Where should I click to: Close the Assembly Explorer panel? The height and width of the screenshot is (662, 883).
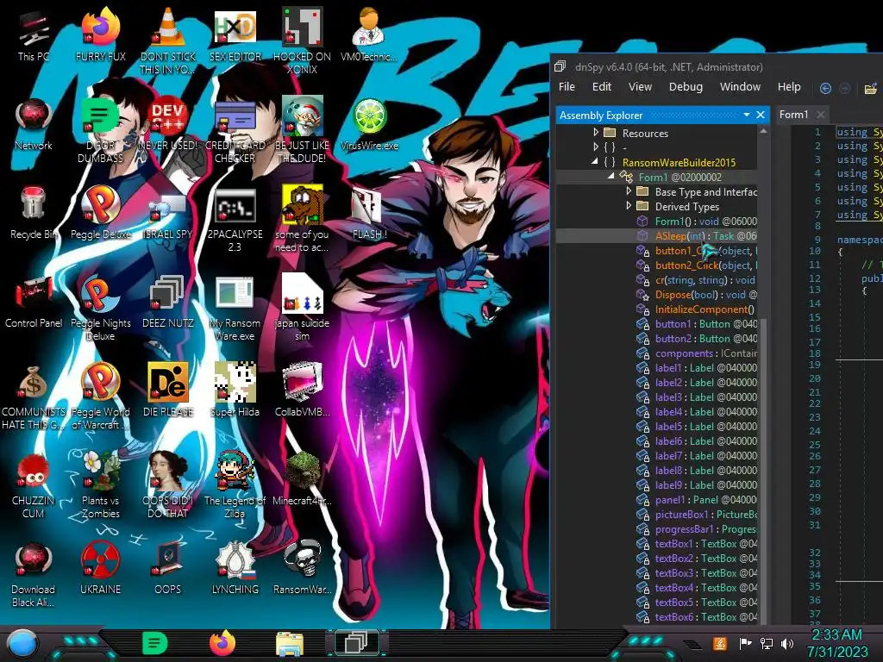tap(761, 115)
